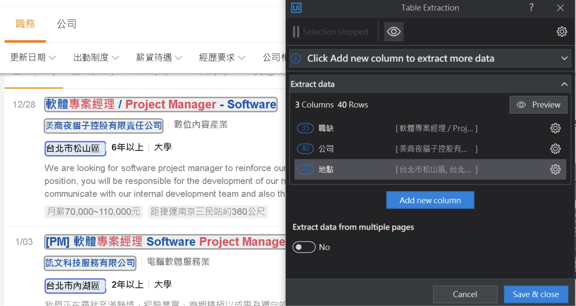Click the info icon in hint banner
Viewport: 576px width, 306px height.
tap(296, 58)
